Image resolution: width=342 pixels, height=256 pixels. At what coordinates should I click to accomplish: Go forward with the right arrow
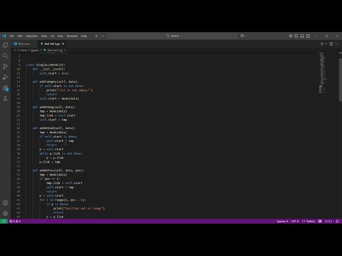point(103,36)
